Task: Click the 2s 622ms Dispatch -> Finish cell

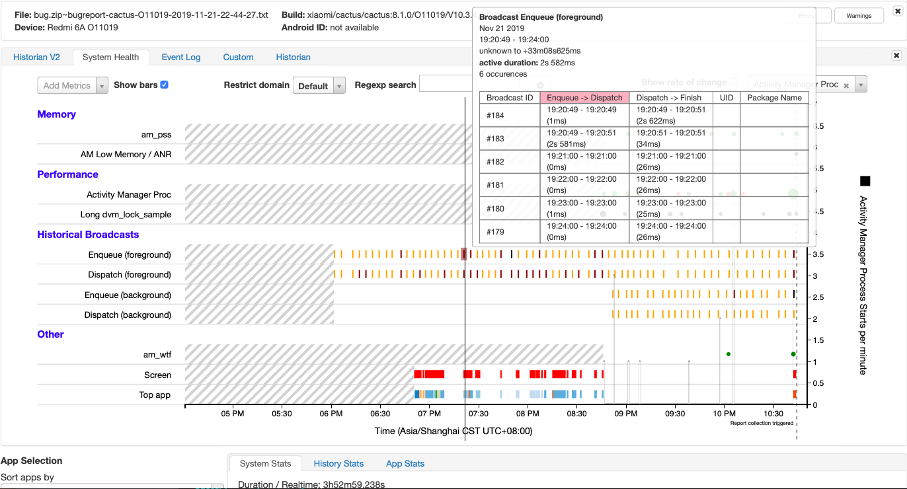Action: pos(671,116)
